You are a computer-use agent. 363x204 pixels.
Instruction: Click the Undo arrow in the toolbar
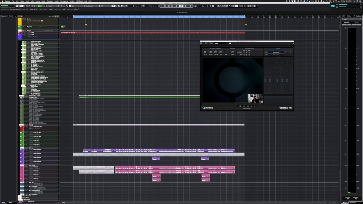click(27, 6)
